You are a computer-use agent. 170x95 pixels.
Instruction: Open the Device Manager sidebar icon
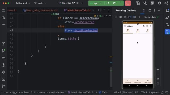click(x=167, y=25)
